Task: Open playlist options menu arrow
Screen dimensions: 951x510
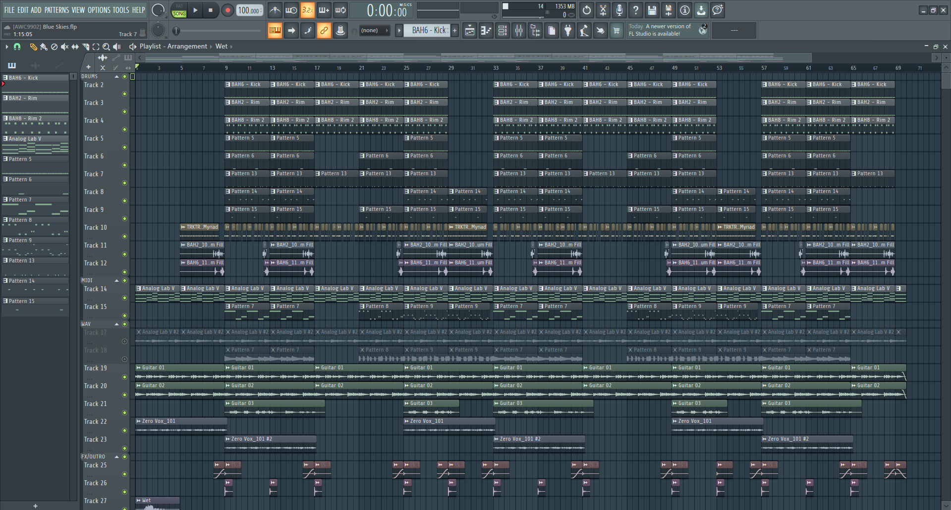Action: (x=7, y=47)
